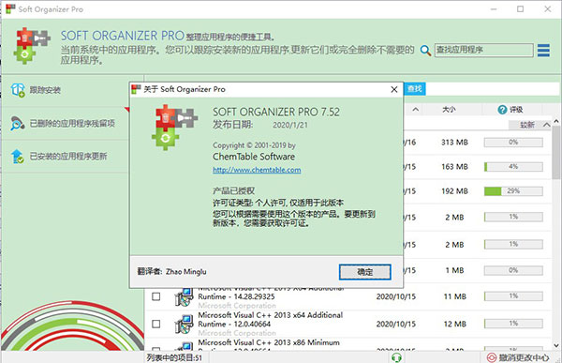Click the 2020/10/15 date in 12 MB row

coord(396,324)
